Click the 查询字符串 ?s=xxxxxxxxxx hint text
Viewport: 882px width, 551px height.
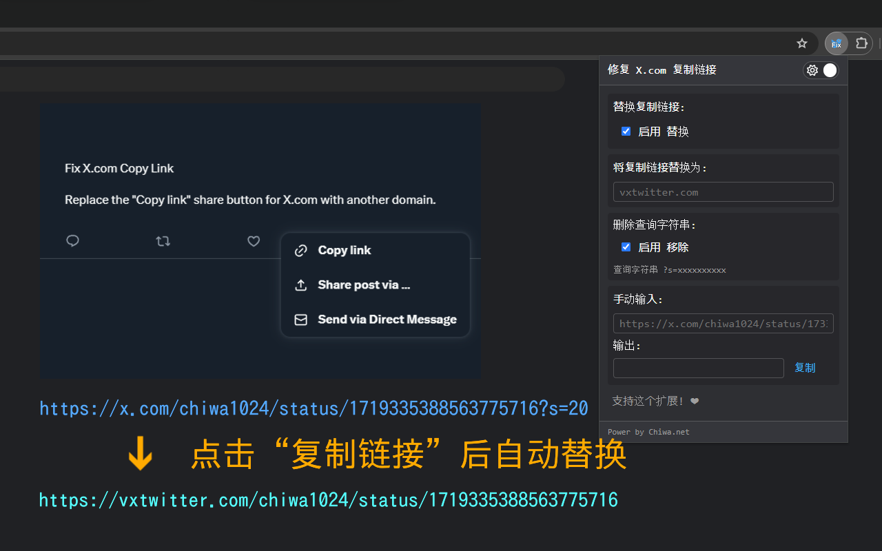click(x=670, y=270)
